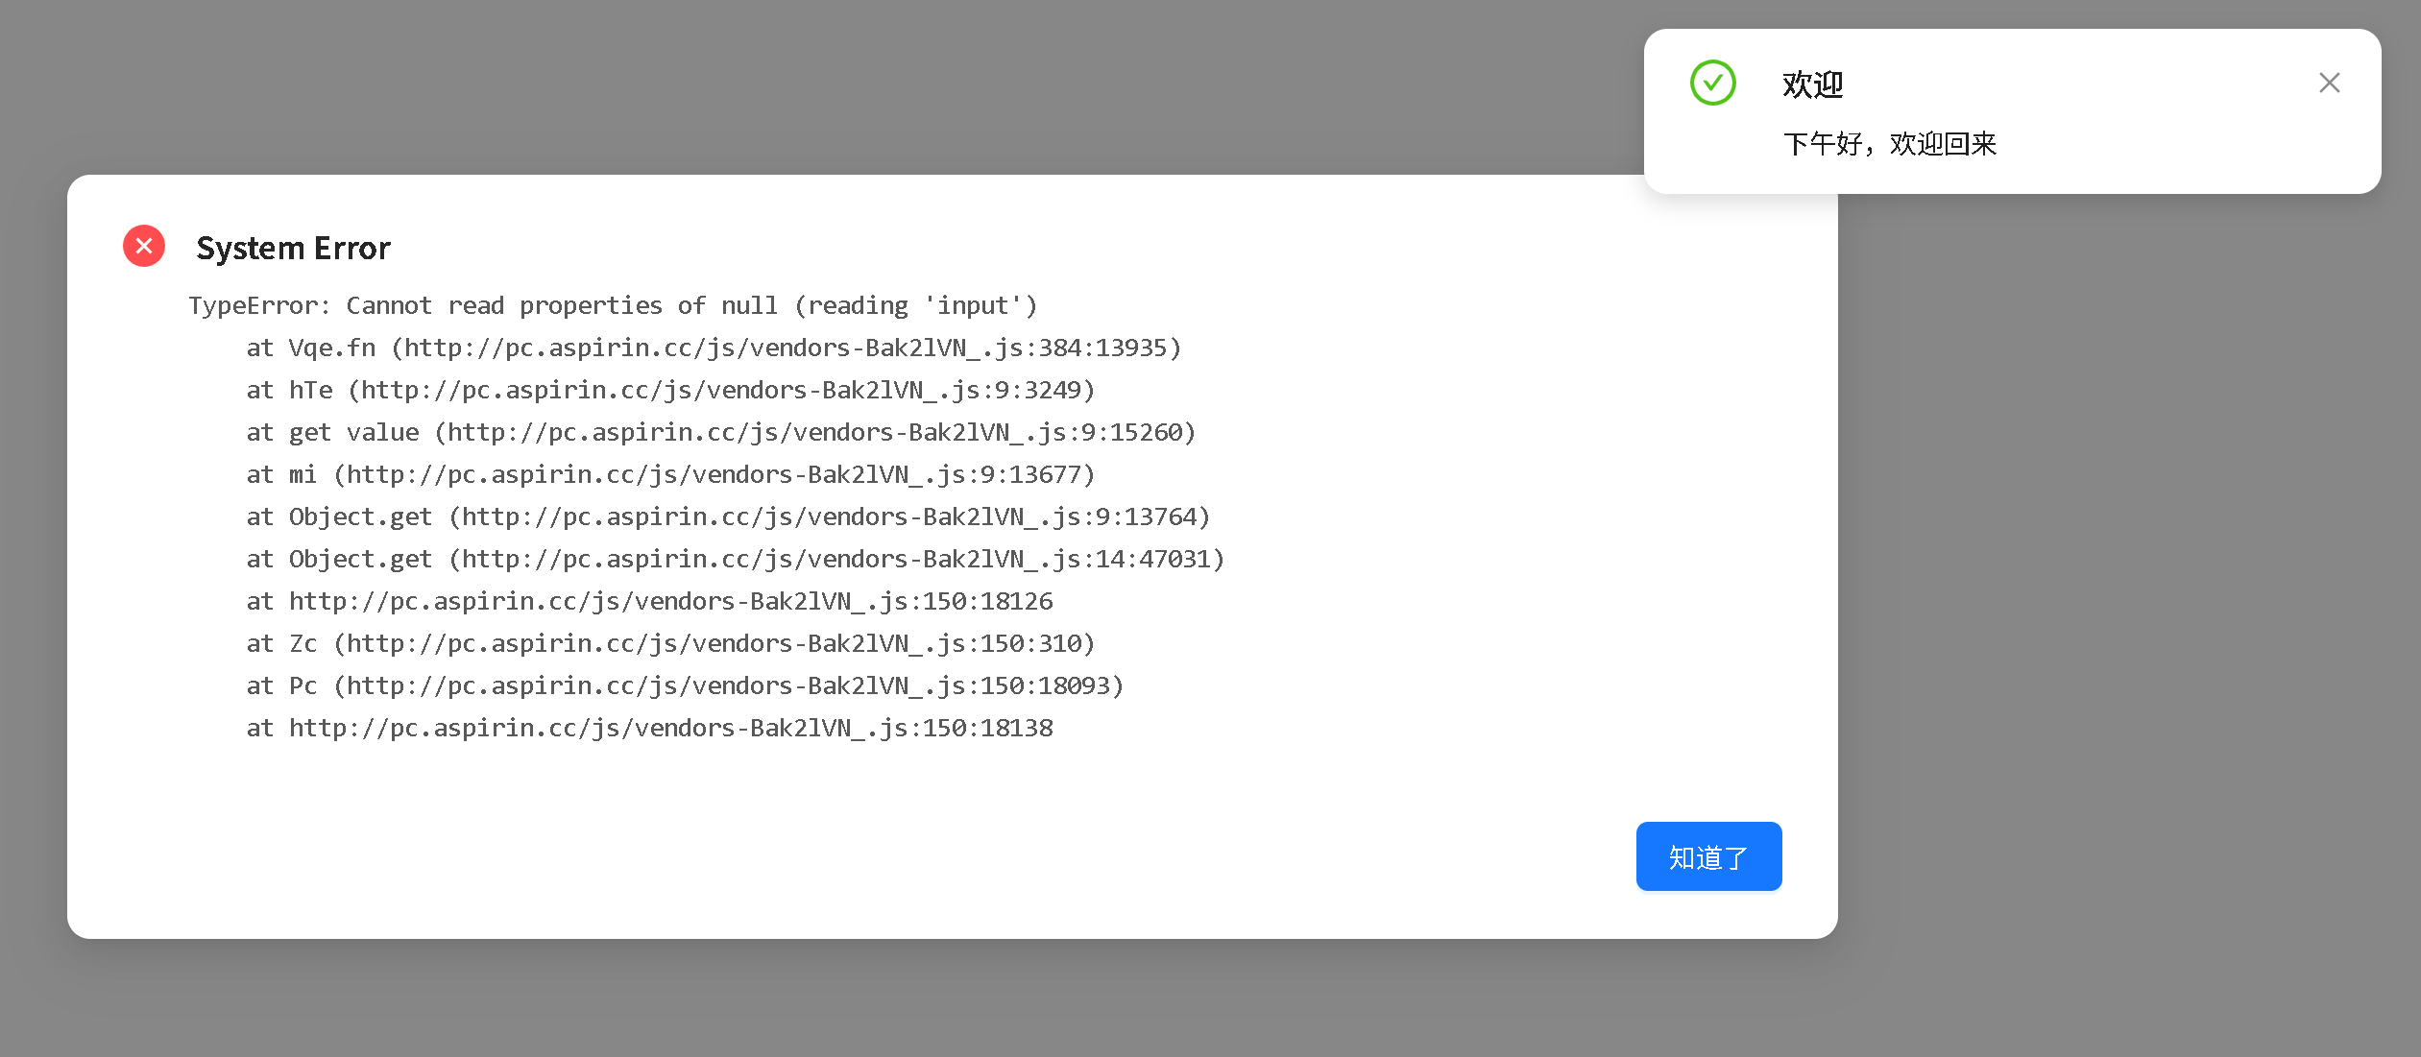The height and width of the screenshot is (1057, 2421).
Task: Select the System Error dialog title
Action: (293, 248)
